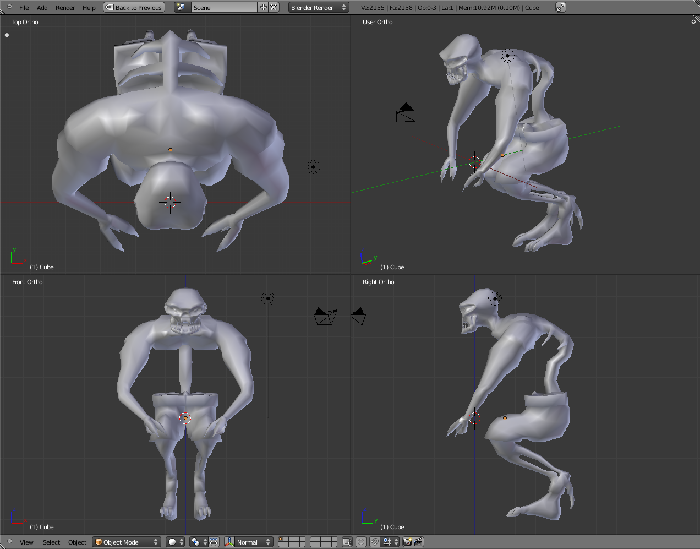Toggle lock camera and layers to scene
The image size is (700, 549).
(347, 542)
